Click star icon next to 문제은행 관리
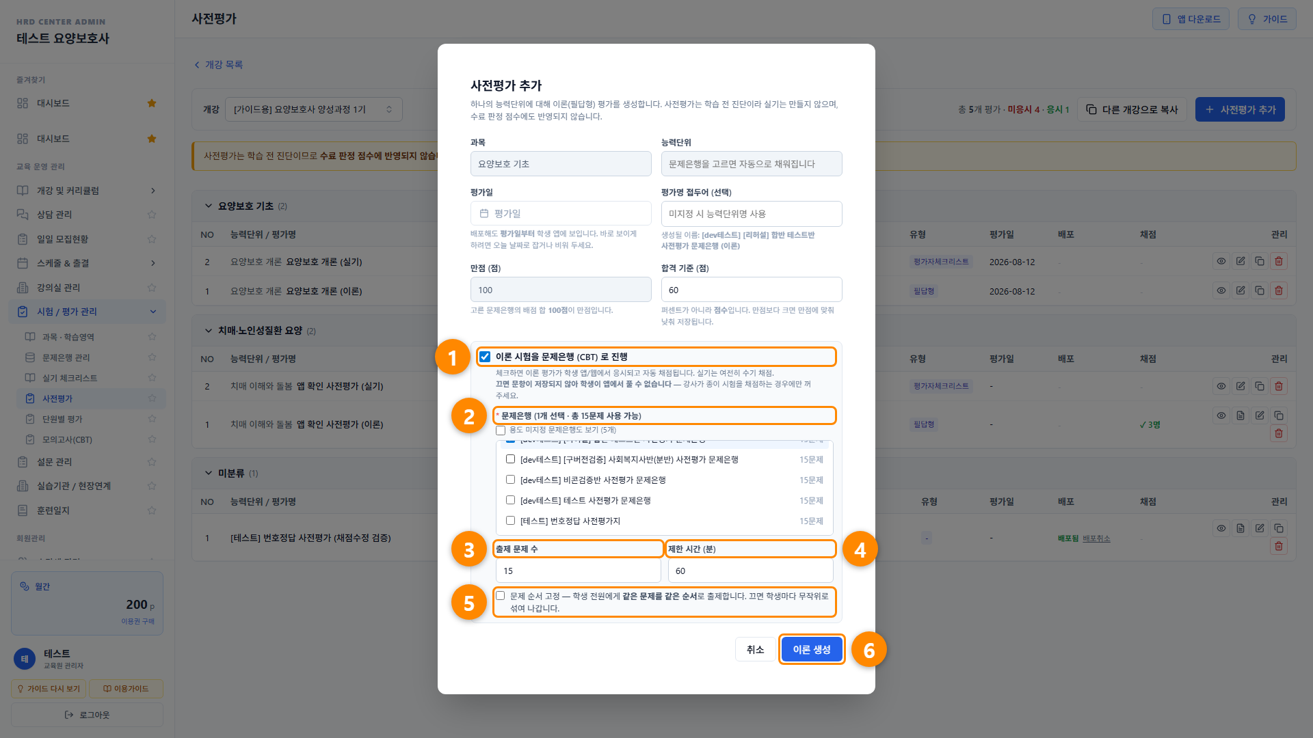 pos(152,357)
